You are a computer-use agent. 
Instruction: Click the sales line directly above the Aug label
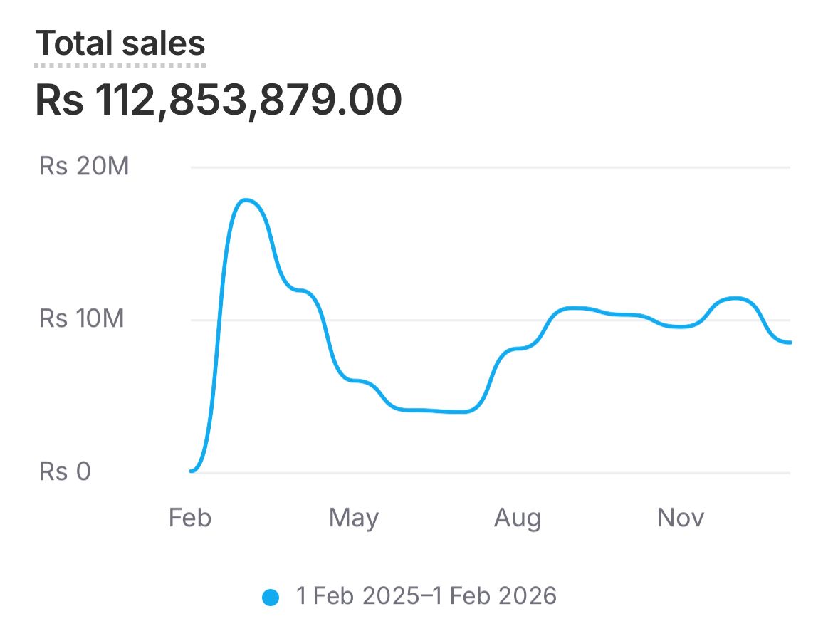pyautogui.click(x=518, y=349)
